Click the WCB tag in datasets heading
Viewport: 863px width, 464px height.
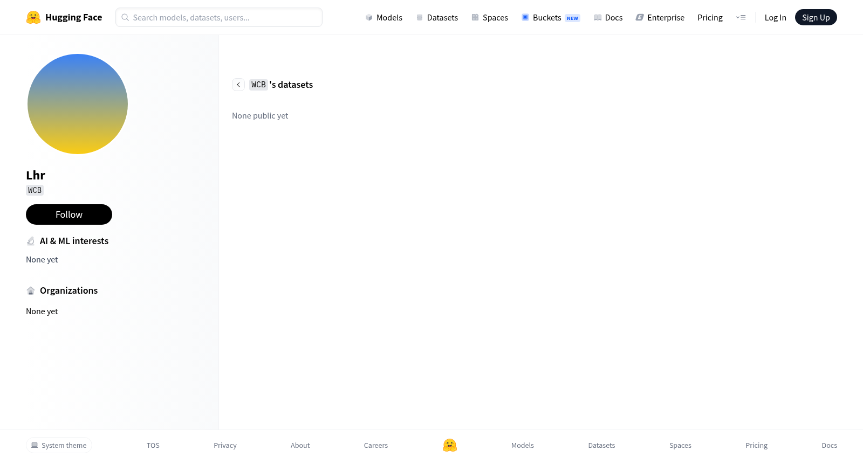[258, 85]
